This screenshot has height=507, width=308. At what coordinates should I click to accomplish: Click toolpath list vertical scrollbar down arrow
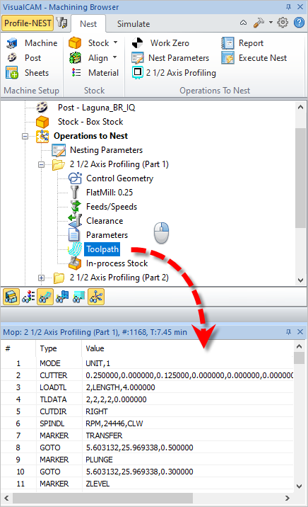click(299, 486)
